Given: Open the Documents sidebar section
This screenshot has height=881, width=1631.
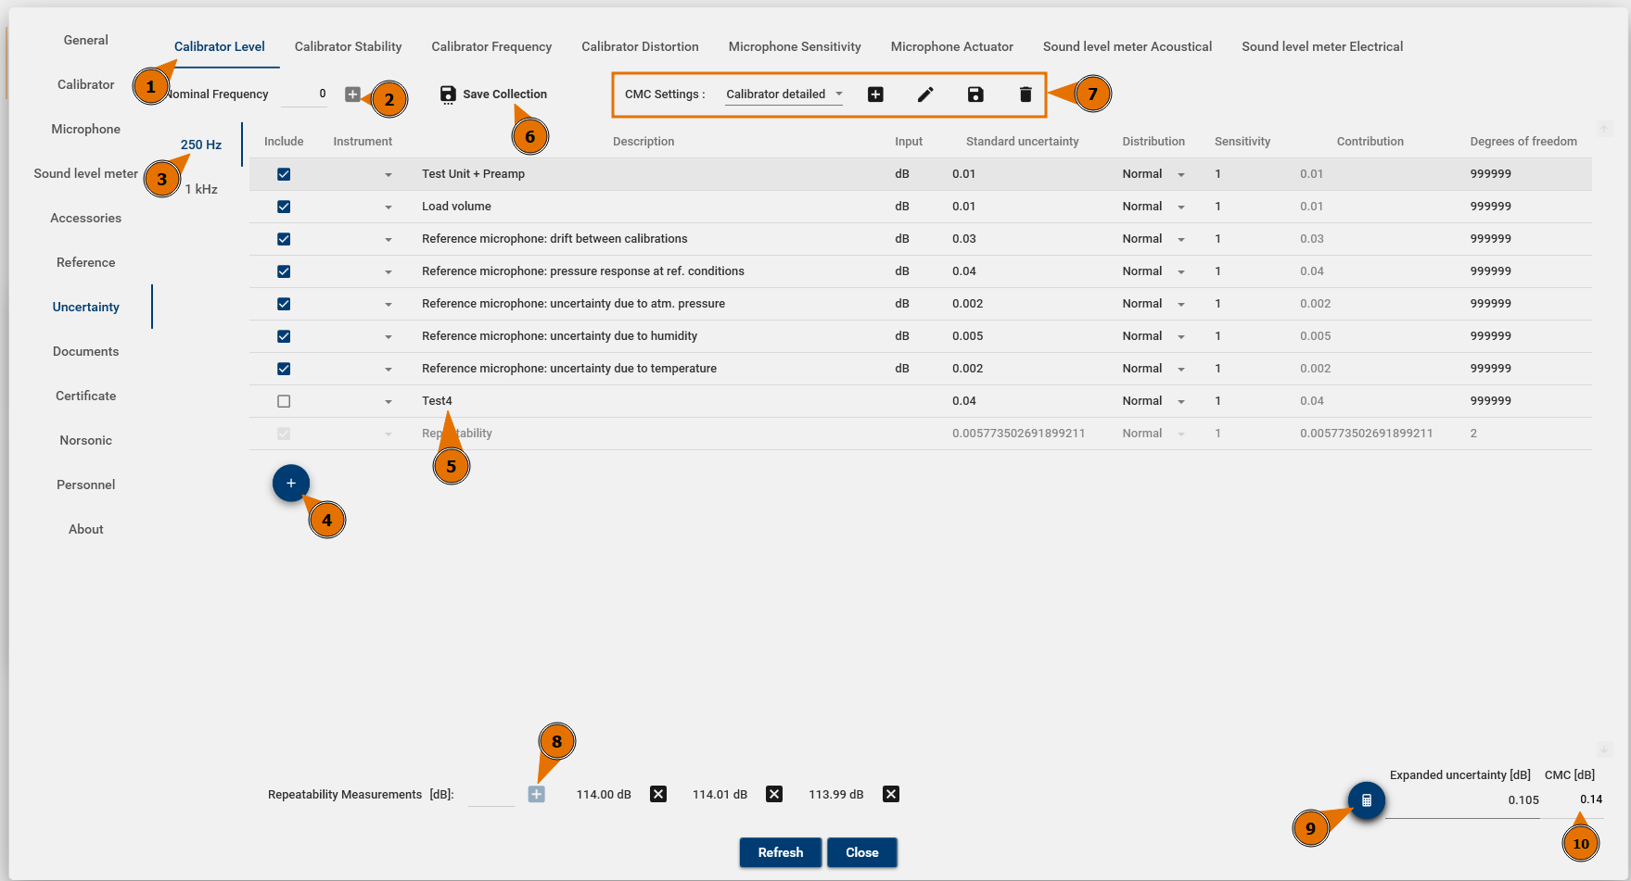Looking at the screenshot, I should (86, 351).
